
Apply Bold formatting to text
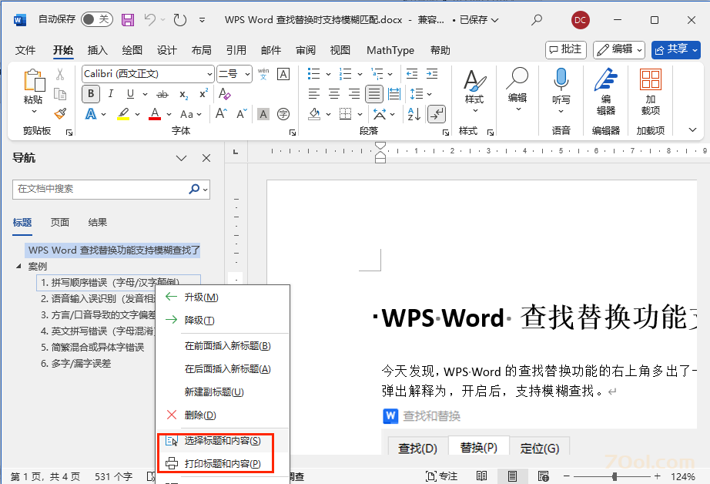pyautogui.click(x=90, y=93)
